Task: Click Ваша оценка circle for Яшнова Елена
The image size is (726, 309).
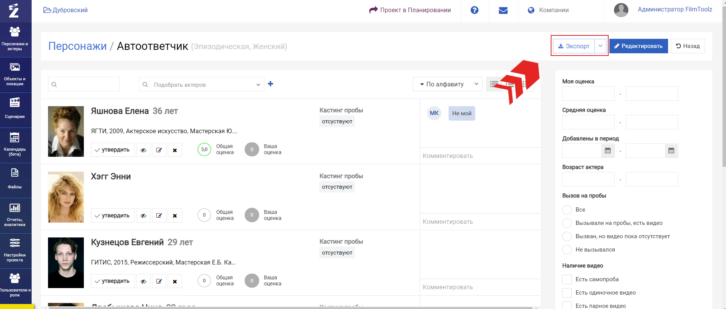Action: [x=252, y=150]
